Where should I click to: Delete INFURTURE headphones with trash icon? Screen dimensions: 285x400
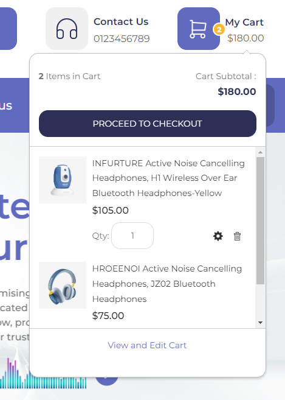click(237, 236)
